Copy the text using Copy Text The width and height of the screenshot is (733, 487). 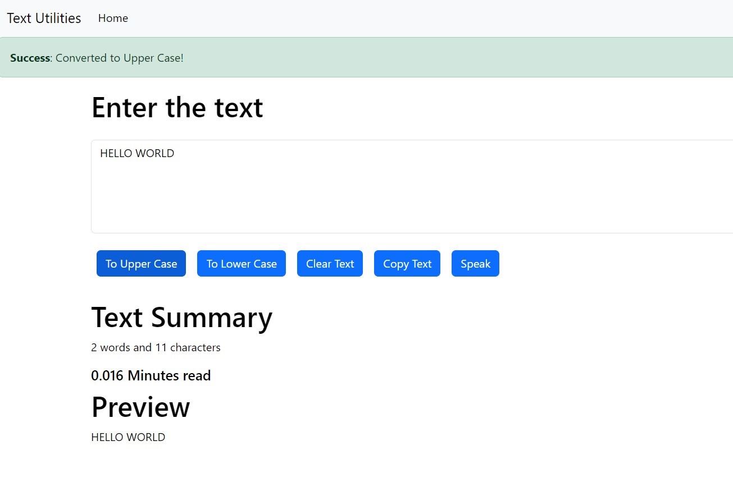pos(407,264)
